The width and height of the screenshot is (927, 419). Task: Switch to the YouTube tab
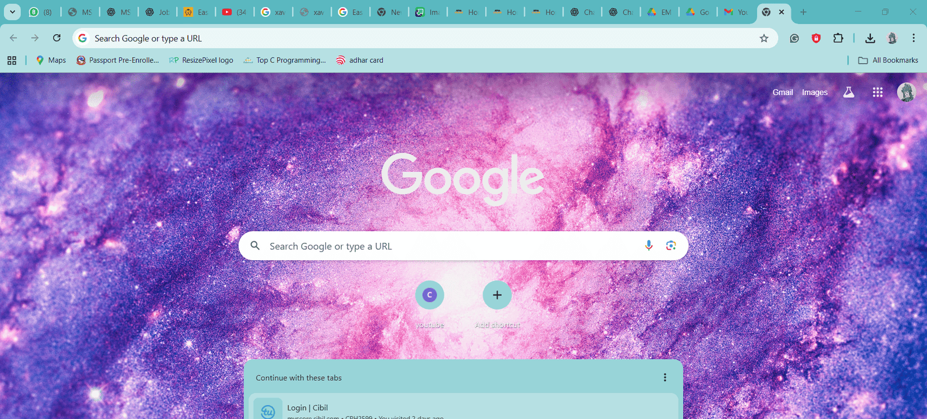pyautogui.click(x=233, y=12)
